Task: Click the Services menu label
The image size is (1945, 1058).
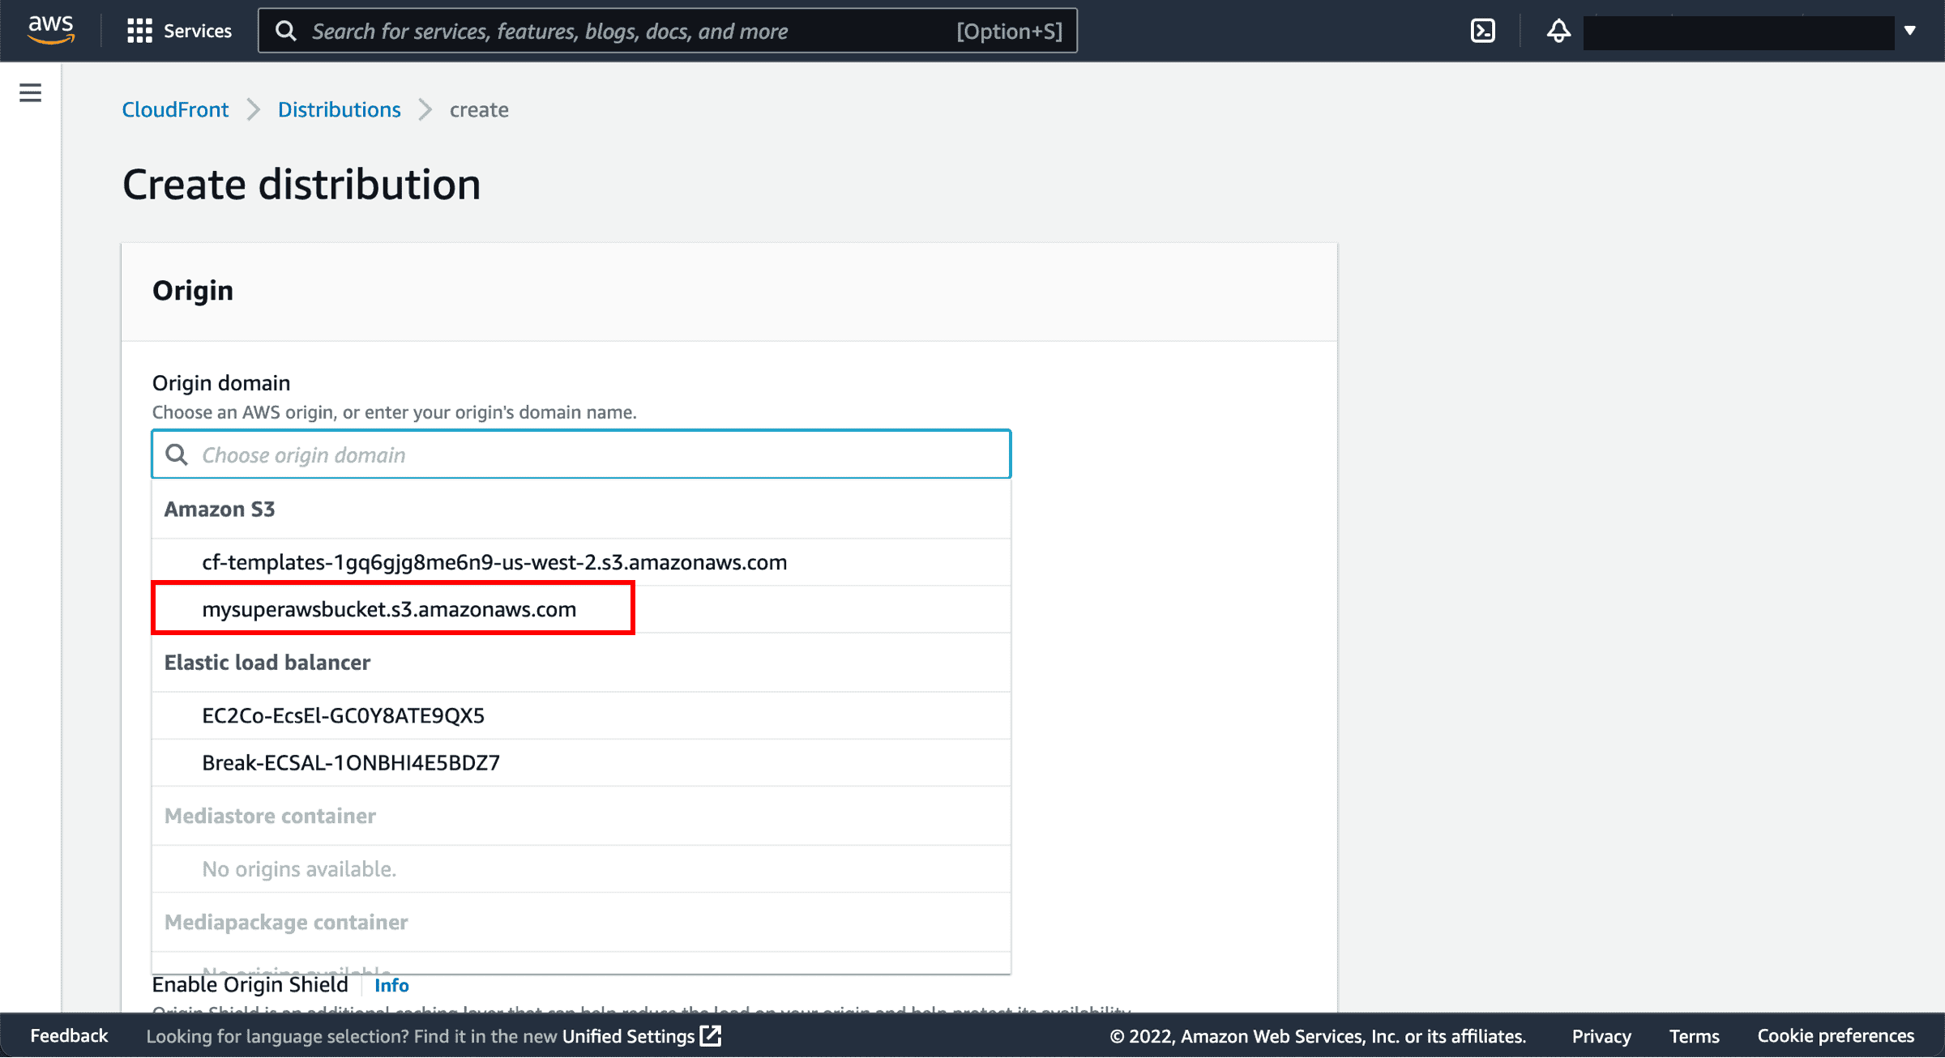Action: (x=197, y=31)
